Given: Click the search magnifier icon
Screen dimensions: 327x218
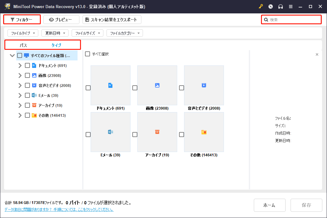Looking at the screenshot, I should tap(266, 20).
